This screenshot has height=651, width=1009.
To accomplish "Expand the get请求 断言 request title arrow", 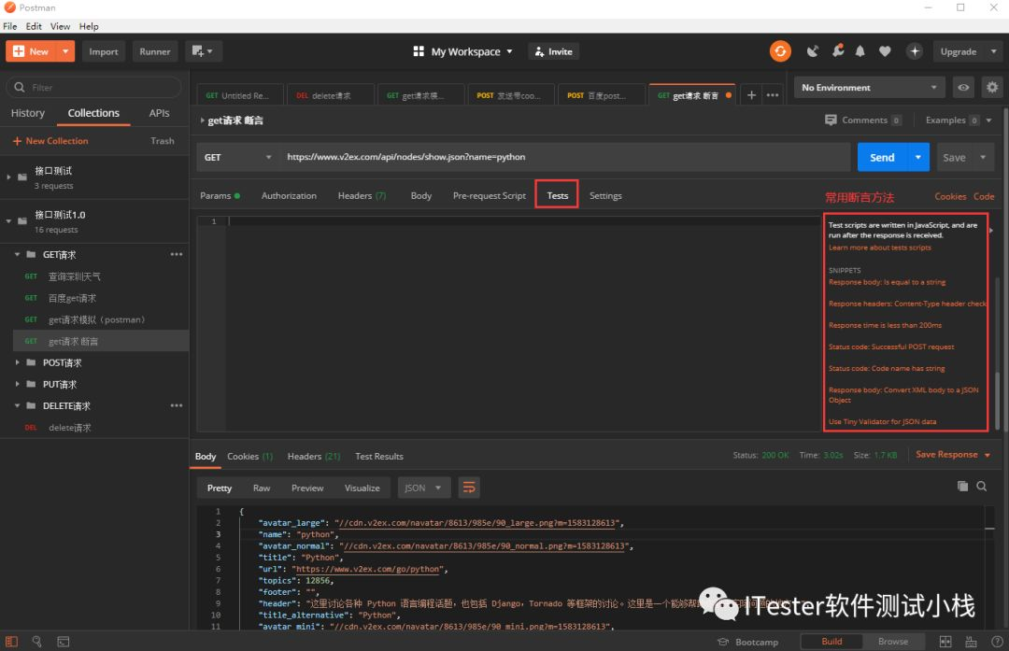I will [x=202, y=120].
